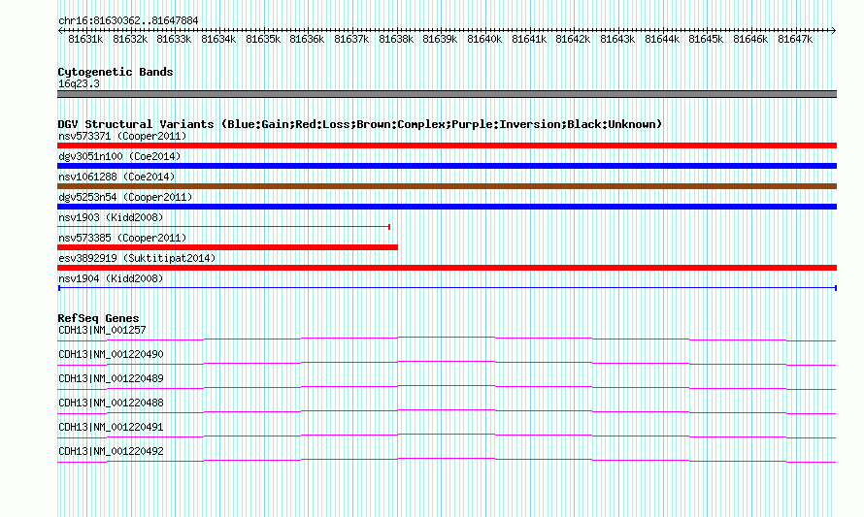864x517 pixels.
Task: Click the 81634k ruler tick label
Action: tap(218, 39)
